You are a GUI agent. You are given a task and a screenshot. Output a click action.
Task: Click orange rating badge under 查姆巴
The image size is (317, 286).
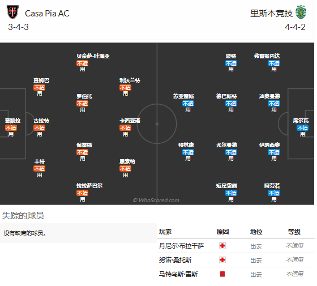40,88
